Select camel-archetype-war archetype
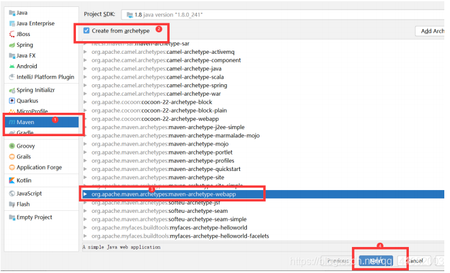The width and height of the screenshot is (450, 273). click(156, 94)
